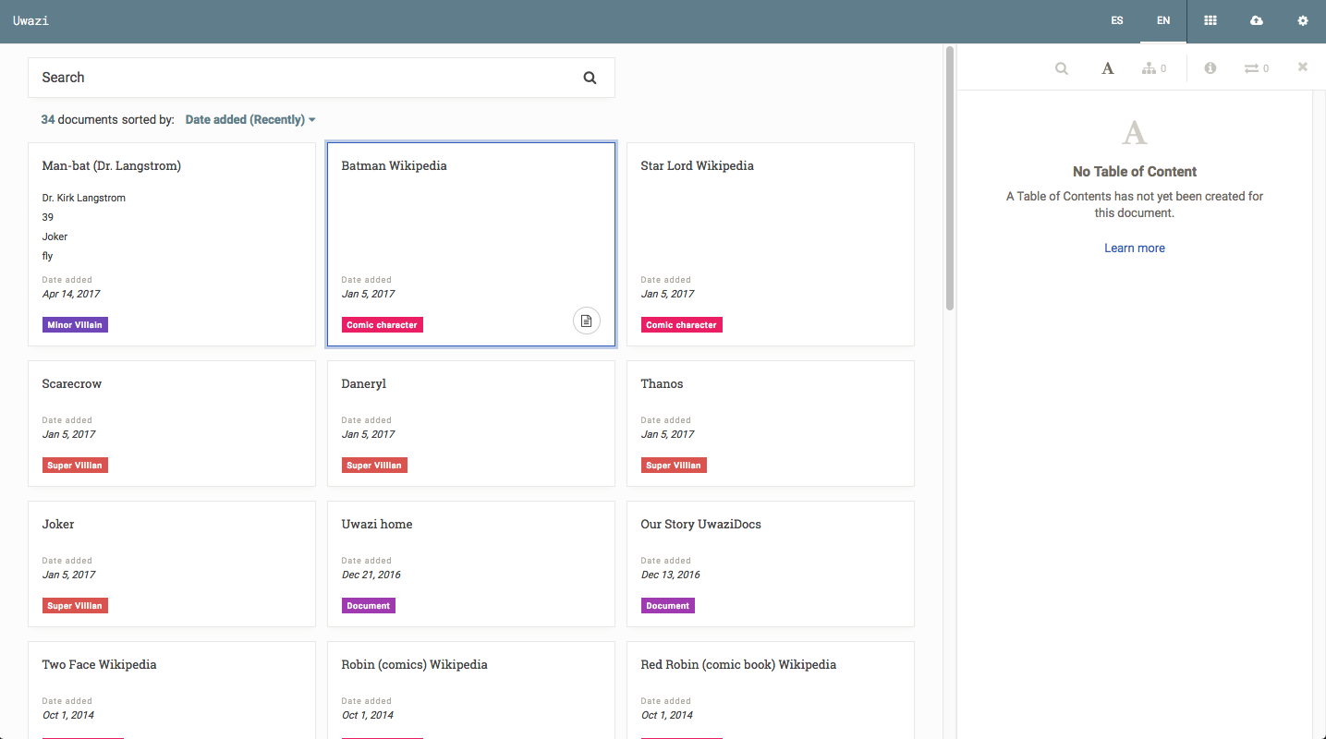Screen dimensions: 1326x739
Task: Select the Scarecrow card title
Action: pos(72,384)
